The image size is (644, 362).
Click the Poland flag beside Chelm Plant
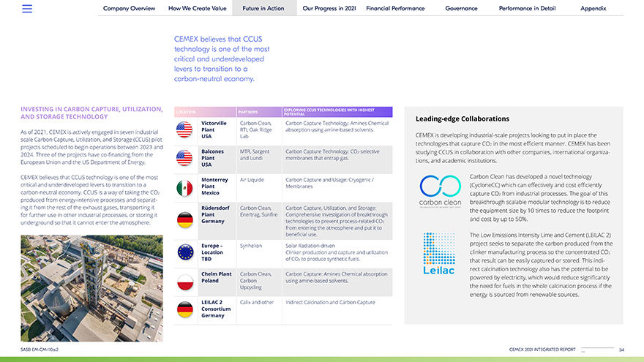185,281
